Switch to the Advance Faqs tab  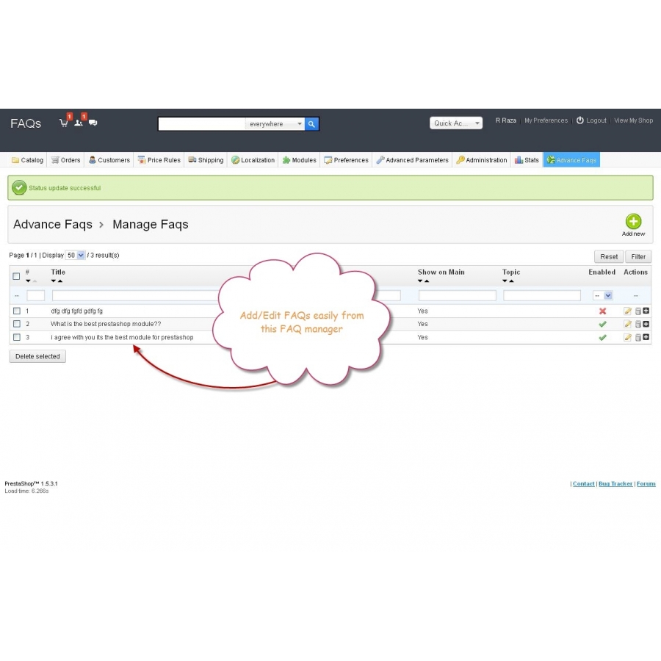pyautogui.click(x=571, y=159)
